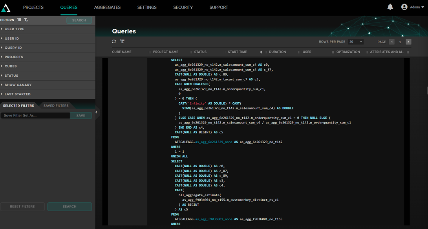This screenshot has width=428, height=229.
Task: Click the Reset Filters button
Action: pyautogui.click(x=22, y=207)
